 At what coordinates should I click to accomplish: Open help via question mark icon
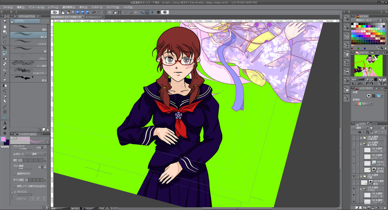[x=165, y=12]
